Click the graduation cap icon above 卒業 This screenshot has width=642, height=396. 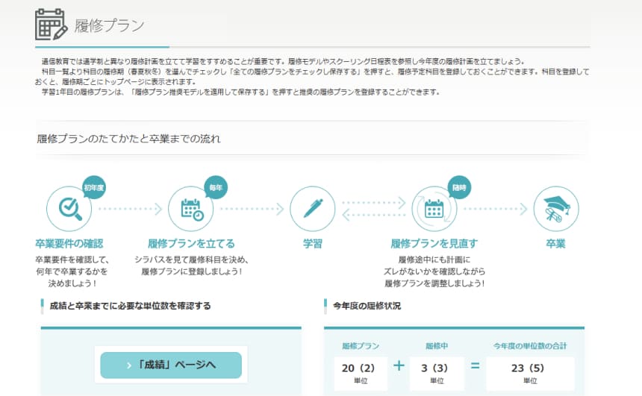(x=555, y=208)
